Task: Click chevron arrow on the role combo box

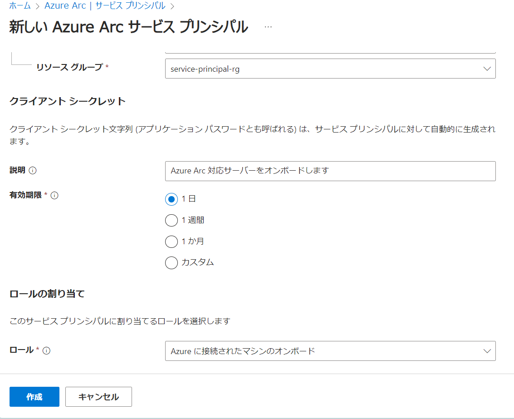Action: coord(487,351)
